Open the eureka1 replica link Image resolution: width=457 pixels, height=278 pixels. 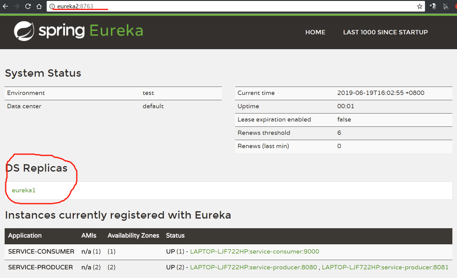pyautogui.click(x=24, y=190)
